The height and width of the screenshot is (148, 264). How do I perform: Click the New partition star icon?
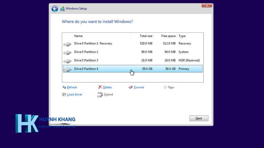coord(165,87)
